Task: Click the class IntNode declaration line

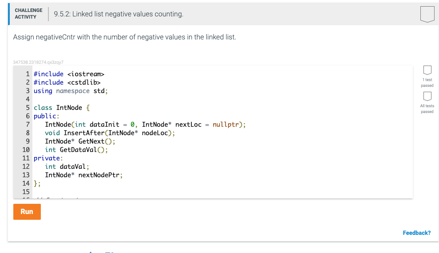Action: tap(62, 108)
